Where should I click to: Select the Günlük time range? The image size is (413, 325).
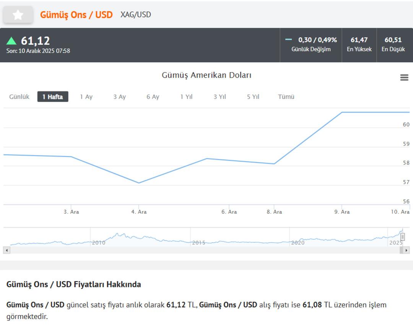(19, 97)
